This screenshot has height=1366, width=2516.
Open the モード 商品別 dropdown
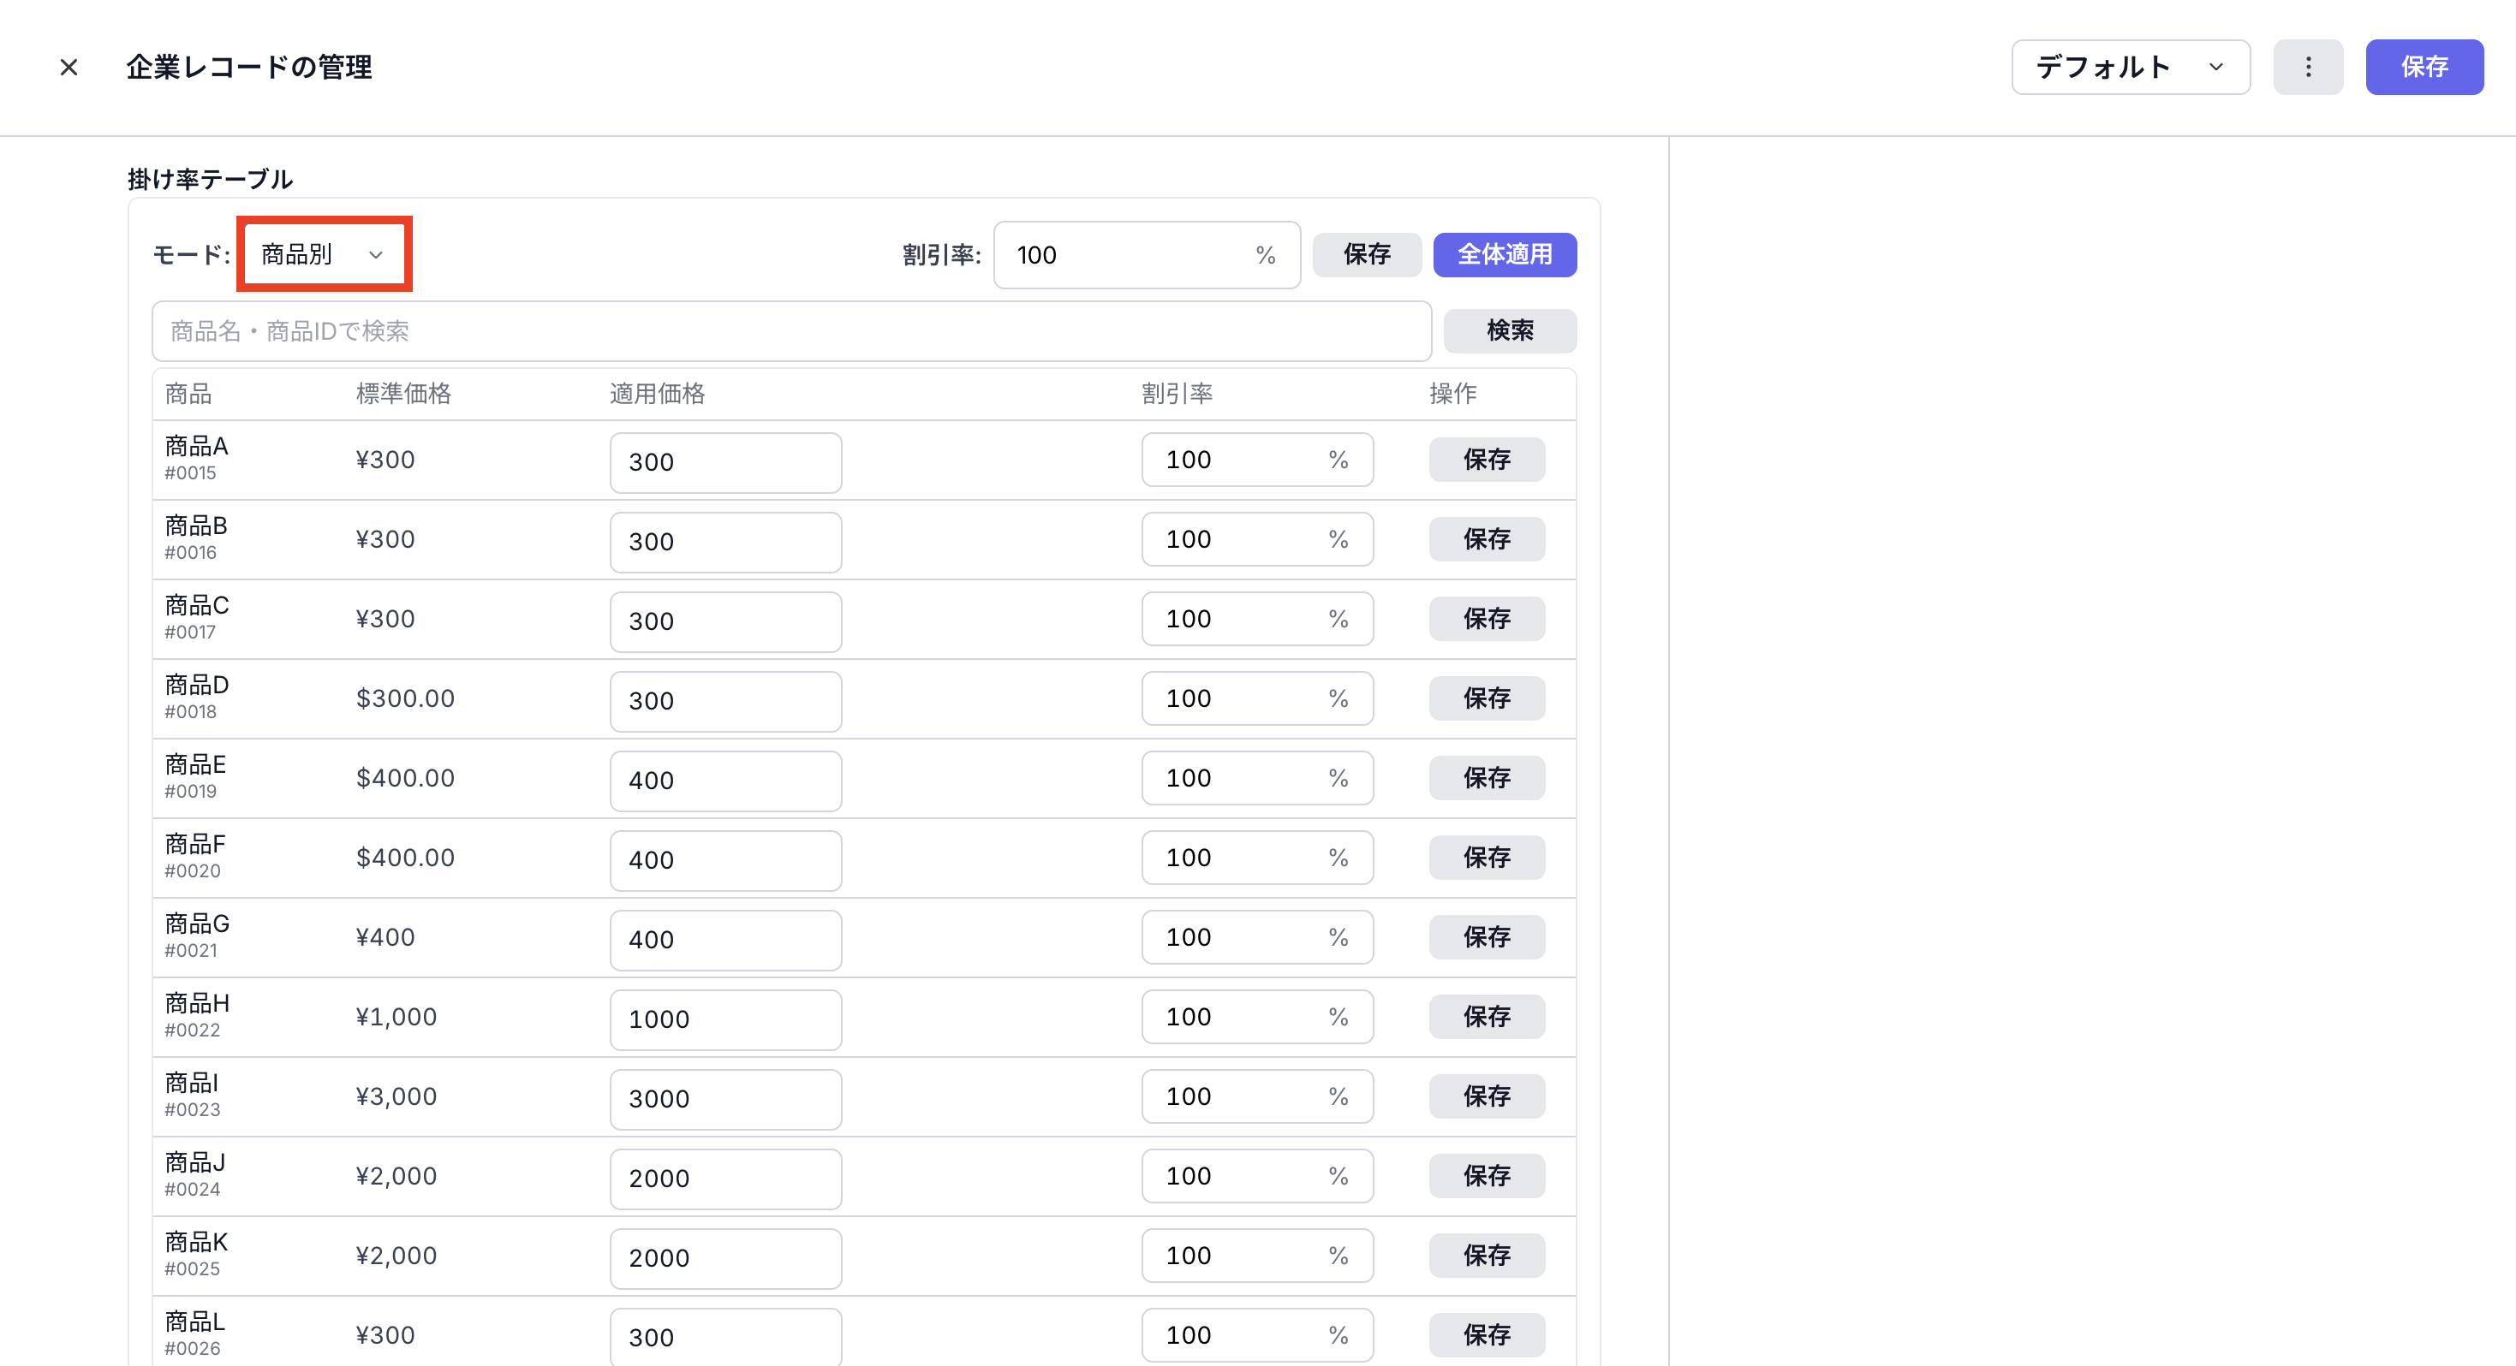pos(324,255)
